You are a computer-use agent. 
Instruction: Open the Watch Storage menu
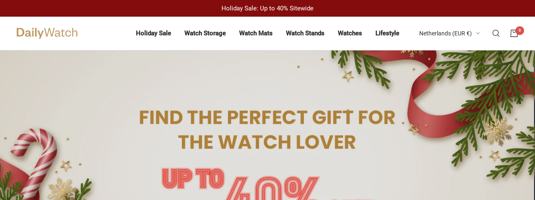pos(205,33)
